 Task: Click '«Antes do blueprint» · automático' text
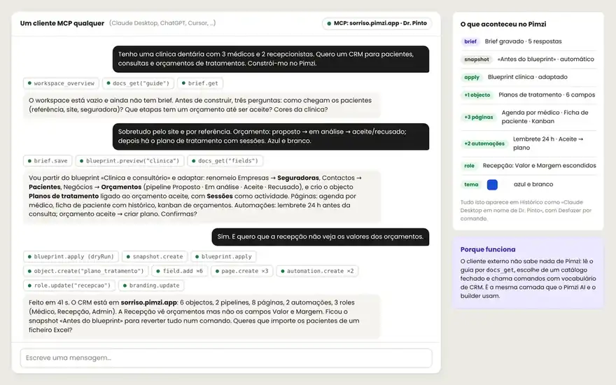tap(546, 59)
